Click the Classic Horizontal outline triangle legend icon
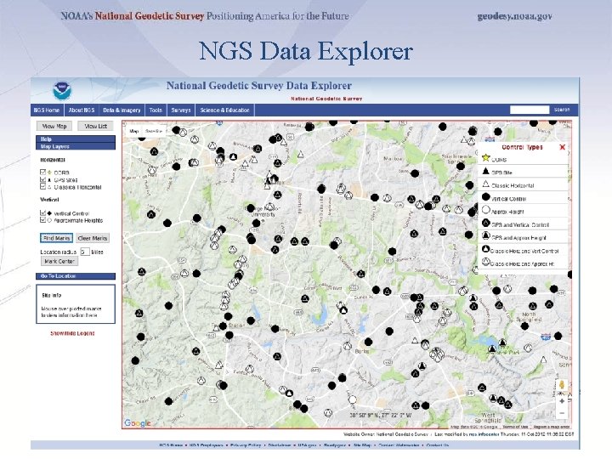612x459 pixels. click(x=485, y=184)
